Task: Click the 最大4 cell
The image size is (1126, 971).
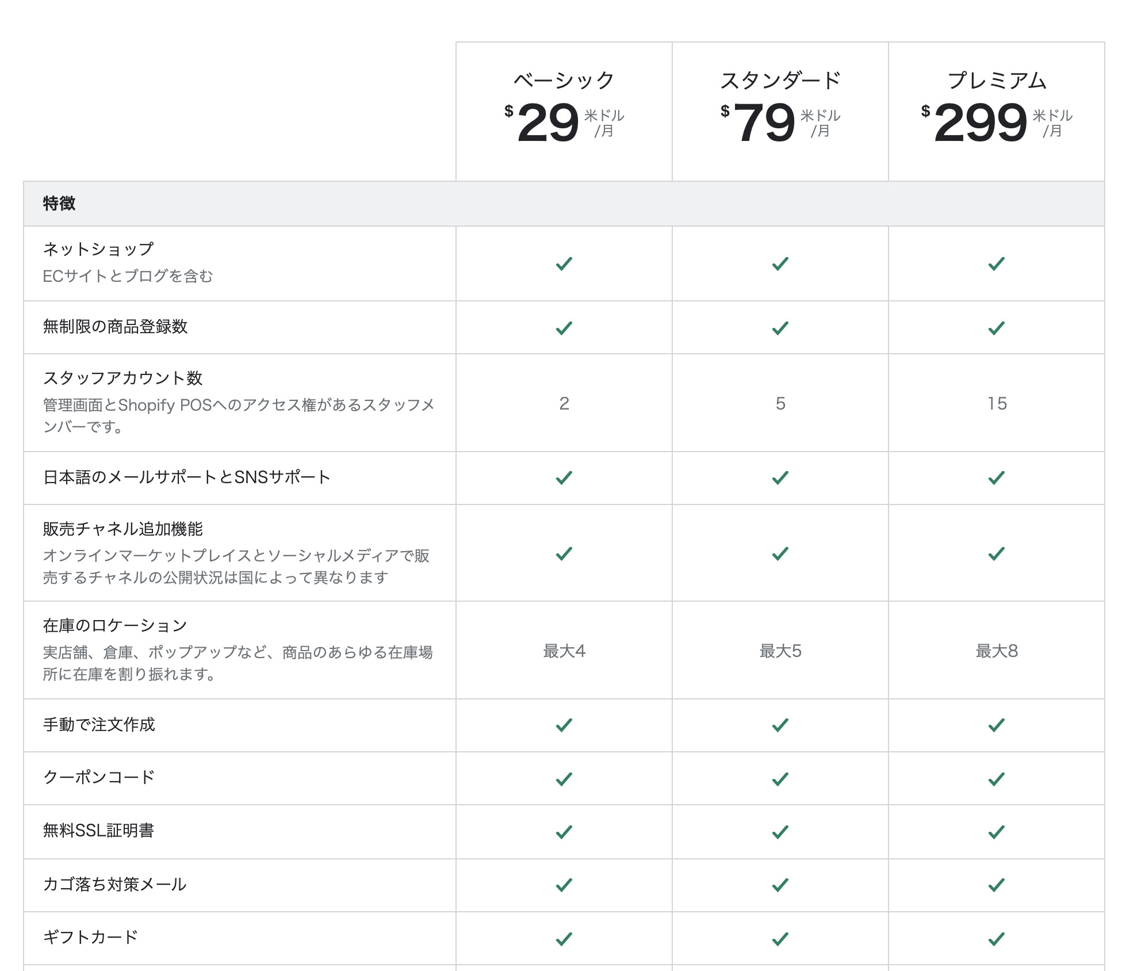Action: pyautogui.click(x=564, y=651)
